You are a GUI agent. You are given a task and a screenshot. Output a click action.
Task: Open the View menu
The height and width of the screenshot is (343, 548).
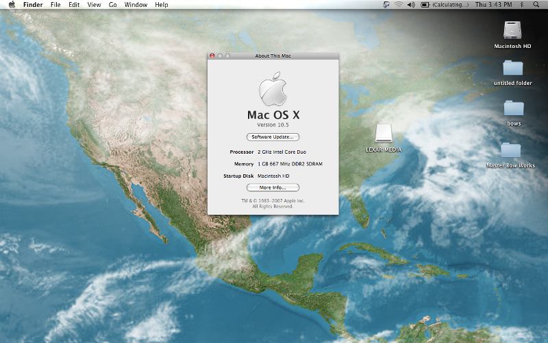(x=94, y=5)
